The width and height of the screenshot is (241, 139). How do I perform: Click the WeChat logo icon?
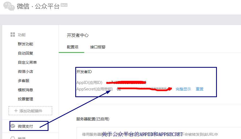point(9,6)
